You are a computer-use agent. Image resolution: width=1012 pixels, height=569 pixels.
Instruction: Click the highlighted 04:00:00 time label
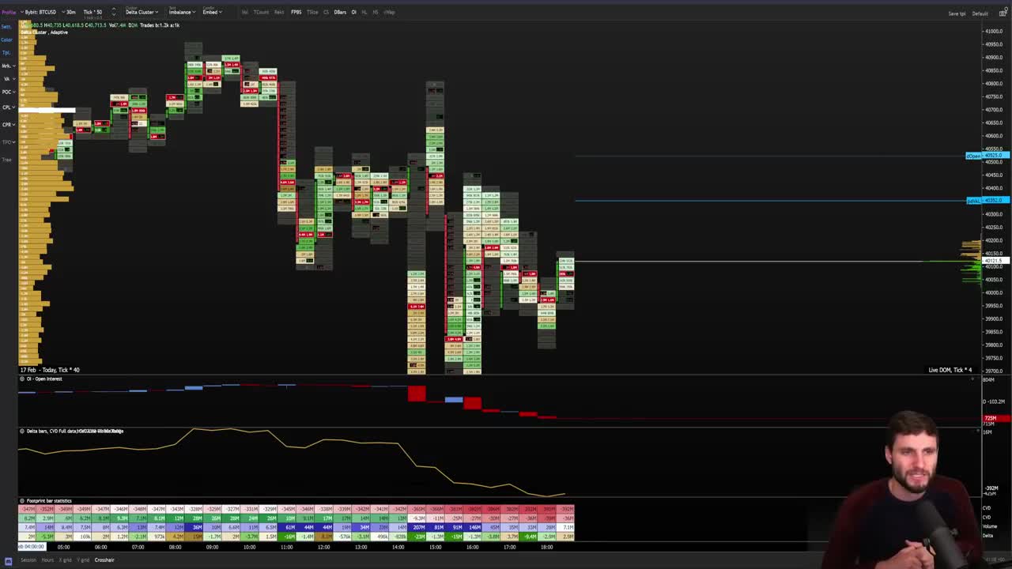(x=32, y=546)
